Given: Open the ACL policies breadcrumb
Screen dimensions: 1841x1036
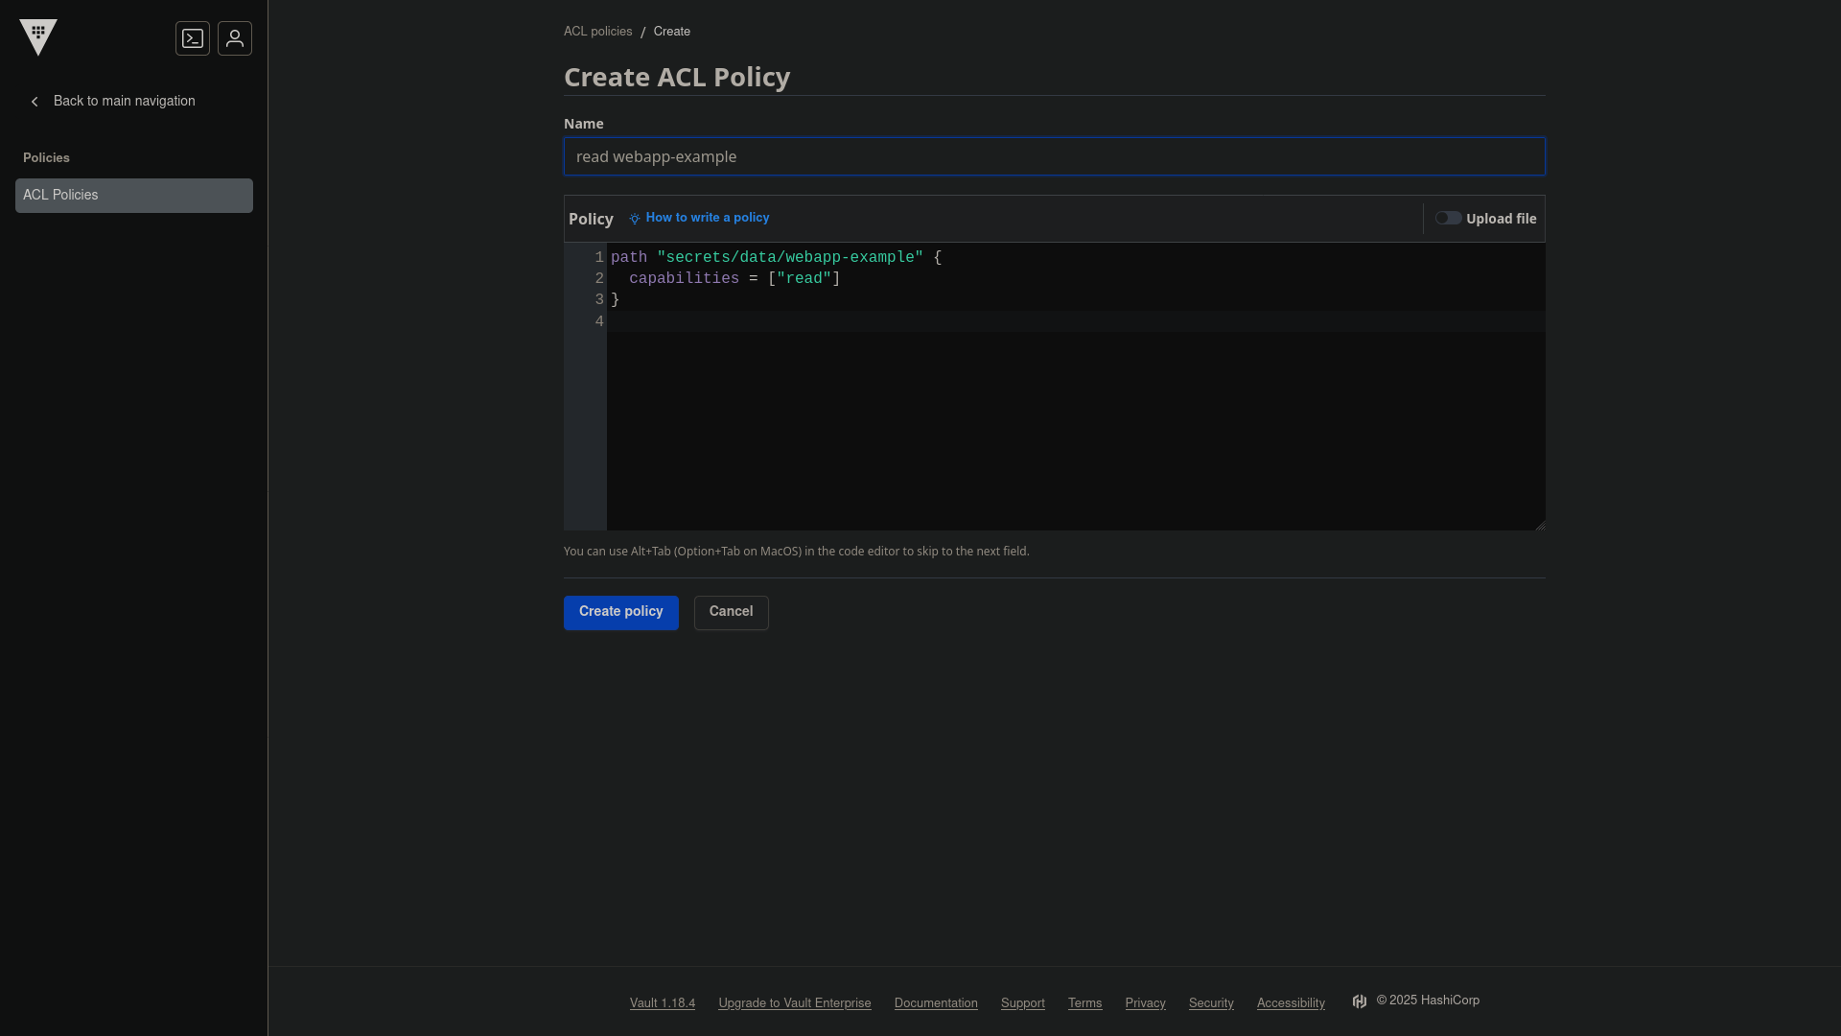Looking at the screenshot, I should coord(597,31).
